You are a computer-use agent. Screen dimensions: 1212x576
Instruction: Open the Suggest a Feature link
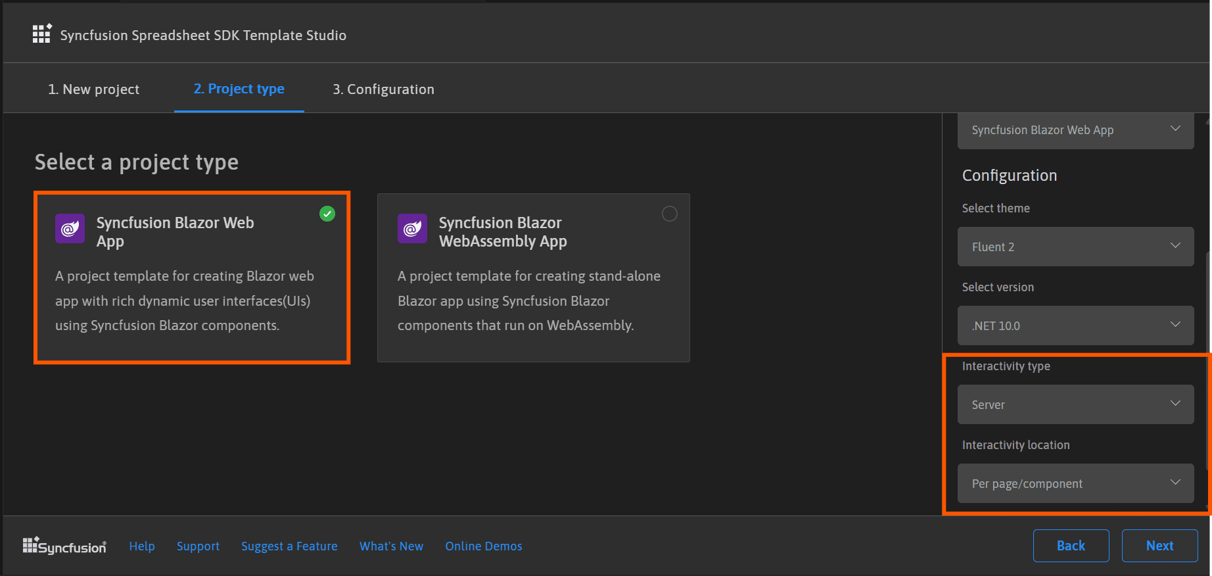click(x=289, y=546)
